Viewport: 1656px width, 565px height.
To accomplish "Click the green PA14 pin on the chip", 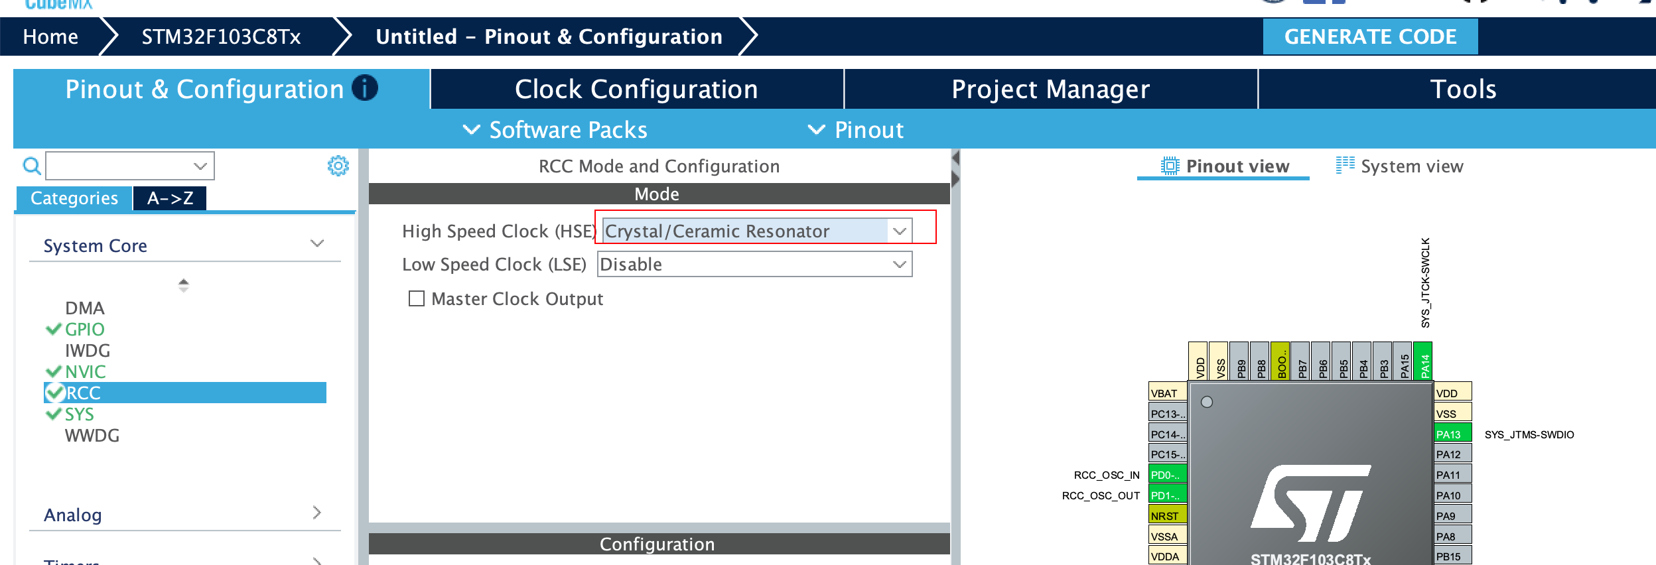I will pos(1423,361).
